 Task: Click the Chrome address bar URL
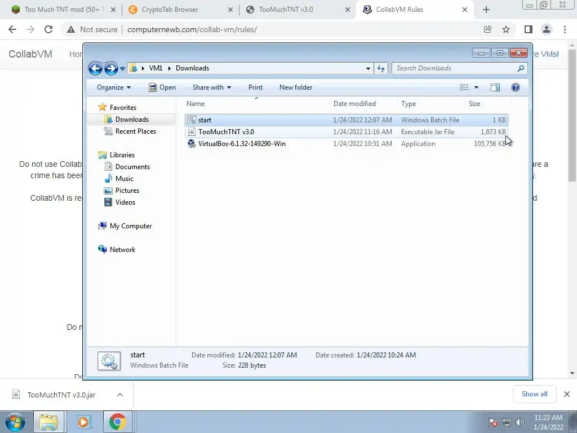(x=192, y=29)
